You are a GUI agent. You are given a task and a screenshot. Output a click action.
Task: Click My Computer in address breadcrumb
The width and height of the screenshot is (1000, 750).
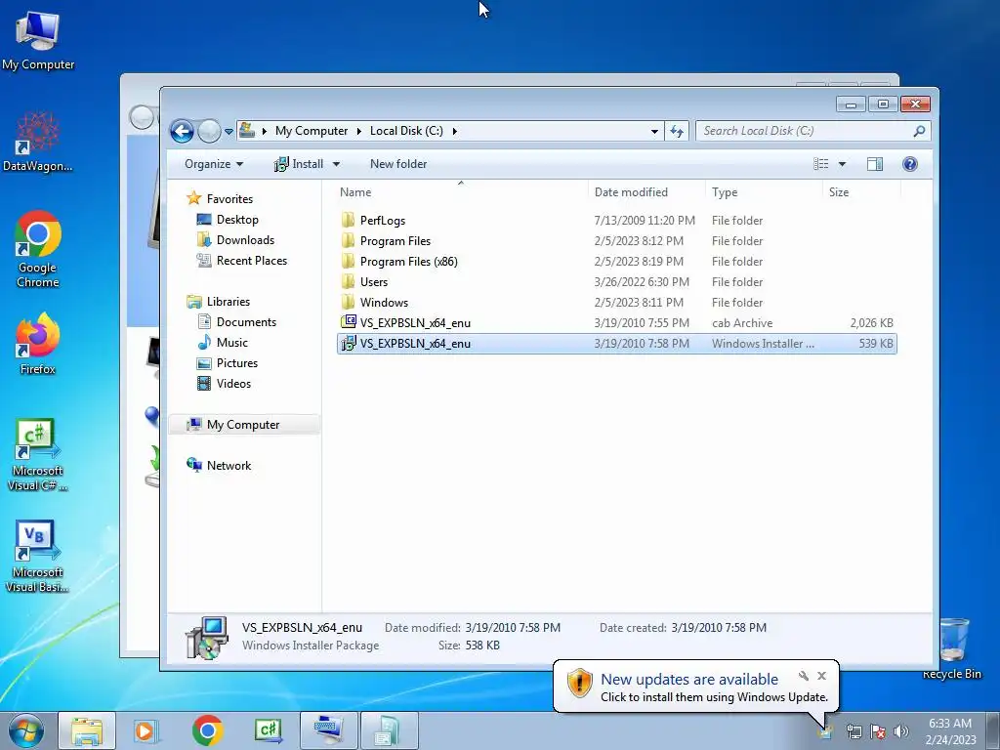[x=312, y=131]
